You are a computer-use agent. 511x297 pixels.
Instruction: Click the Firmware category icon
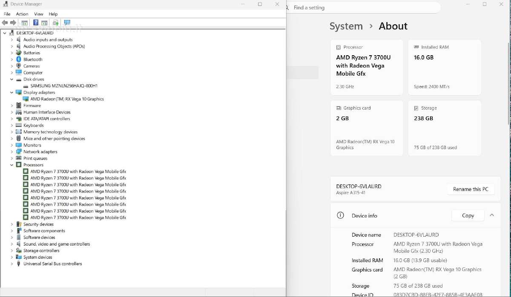coord(19,105)
